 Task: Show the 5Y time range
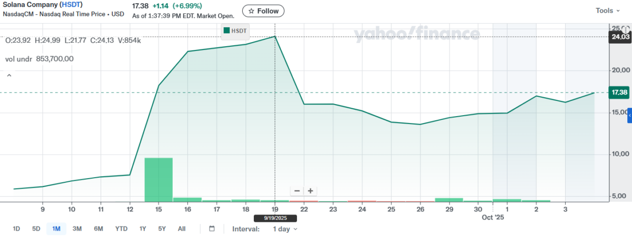click(162, 229)
